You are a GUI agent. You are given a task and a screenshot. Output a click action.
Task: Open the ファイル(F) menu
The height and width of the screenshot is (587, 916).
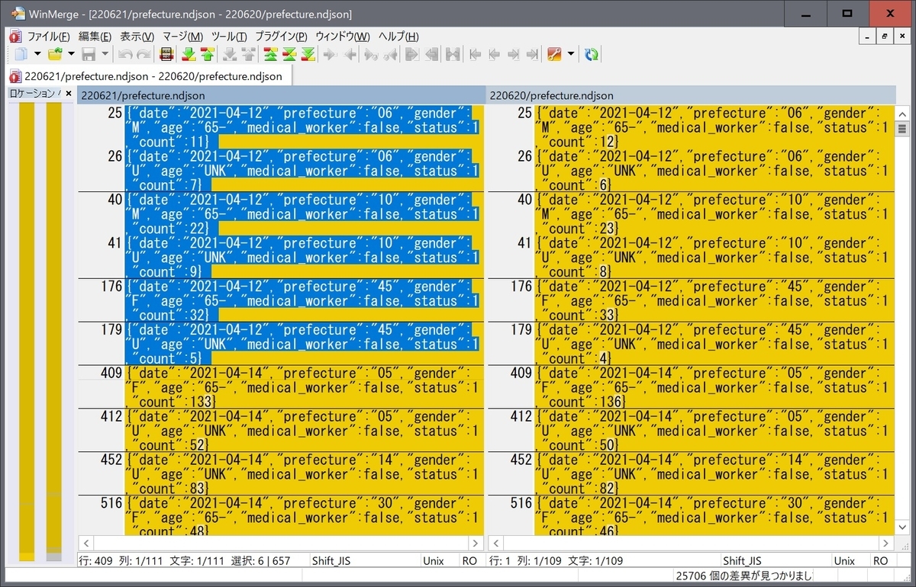click(x=47, y=37)
